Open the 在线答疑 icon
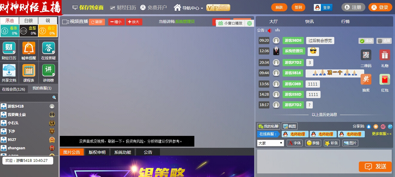395x177 pixels. click(x=48, y=48)
